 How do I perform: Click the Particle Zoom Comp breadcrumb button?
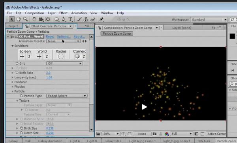tap(117, 33)
